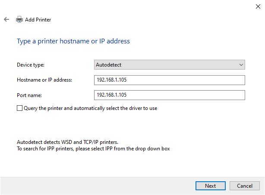Click the Add Printer title text
The width and height of the screenshot is (265, 195).
pos(38,20)
